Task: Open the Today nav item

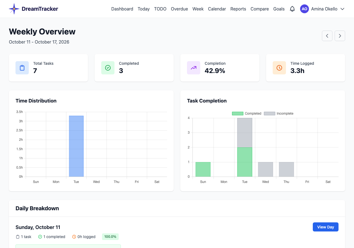Action: 144,9
